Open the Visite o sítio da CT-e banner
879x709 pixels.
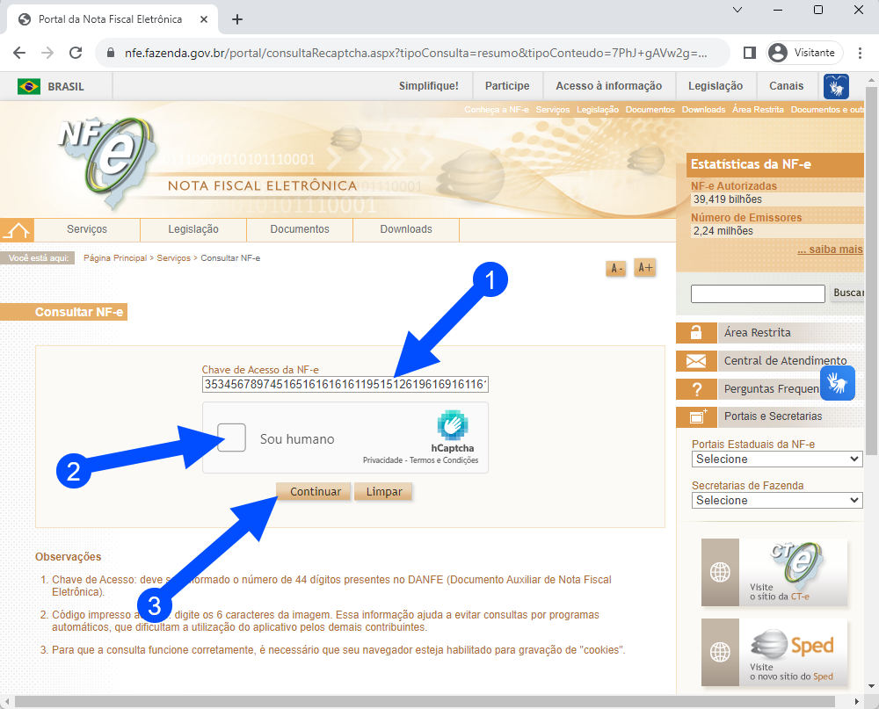(774, 572)
